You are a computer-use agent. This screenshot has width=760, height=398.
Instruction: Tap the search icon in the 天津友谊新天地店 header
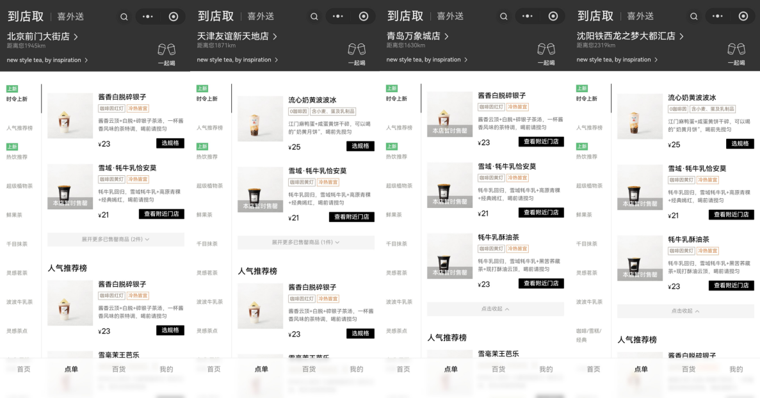click(x=314, y=17)
